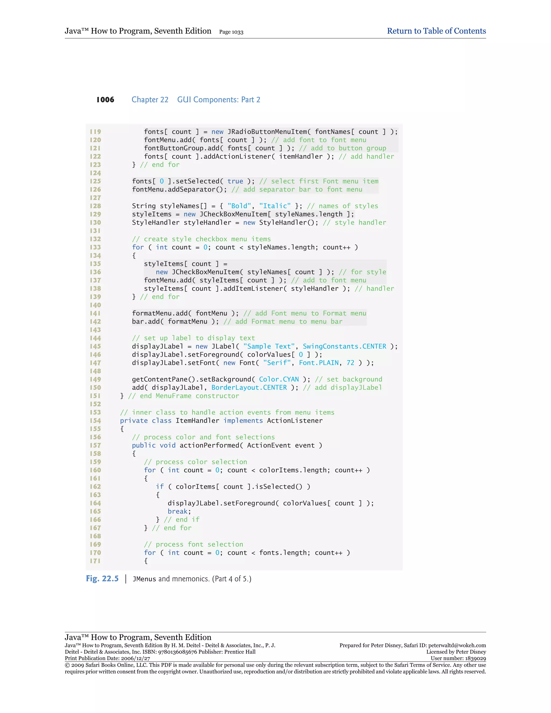This screenshot has height=713, width=551.
Task: Click the header title Java How to Program
Action: [138, 31]
